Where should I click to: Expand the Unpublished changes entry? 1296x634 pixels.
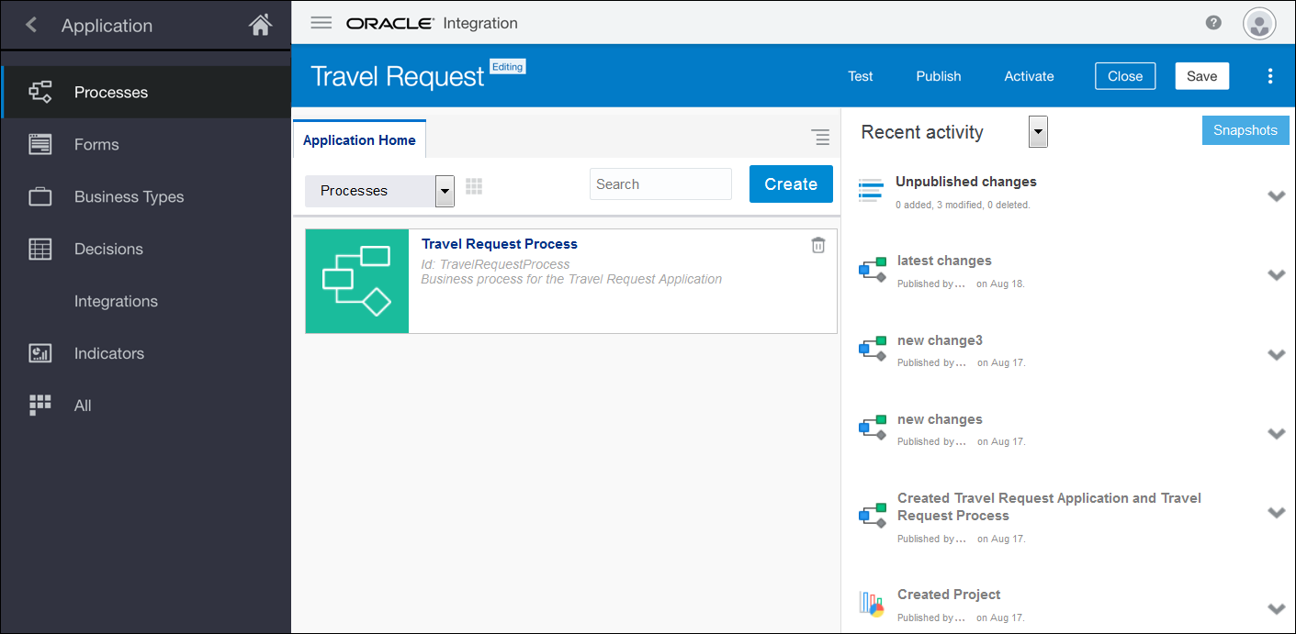[x=1276, y=195]
